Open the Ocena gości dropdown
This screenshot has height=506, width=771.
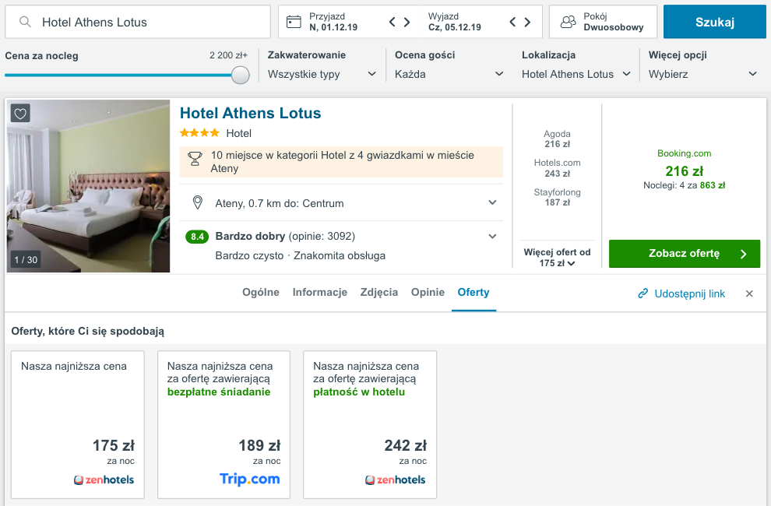click(449, 74)
